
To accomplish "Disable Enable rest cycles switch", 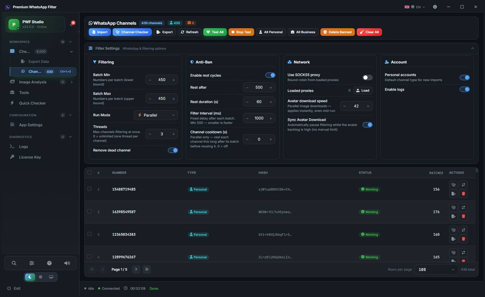I will coord(270,75).
